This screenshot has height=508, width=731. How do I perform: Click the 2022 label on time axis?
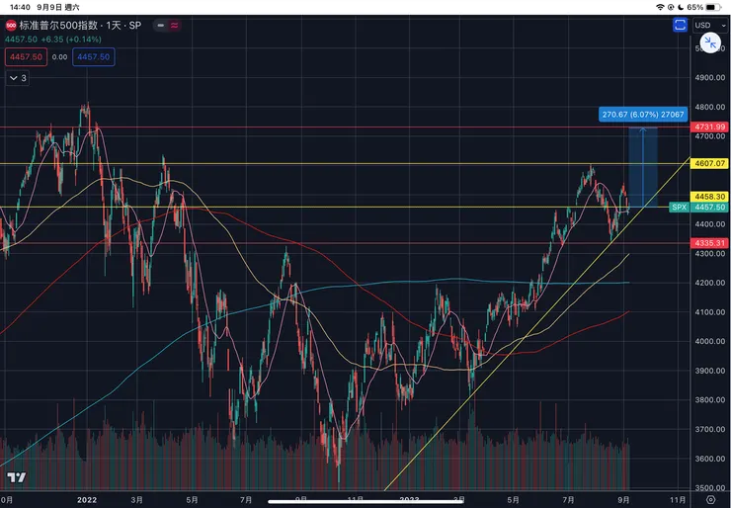tap(87, 500)
